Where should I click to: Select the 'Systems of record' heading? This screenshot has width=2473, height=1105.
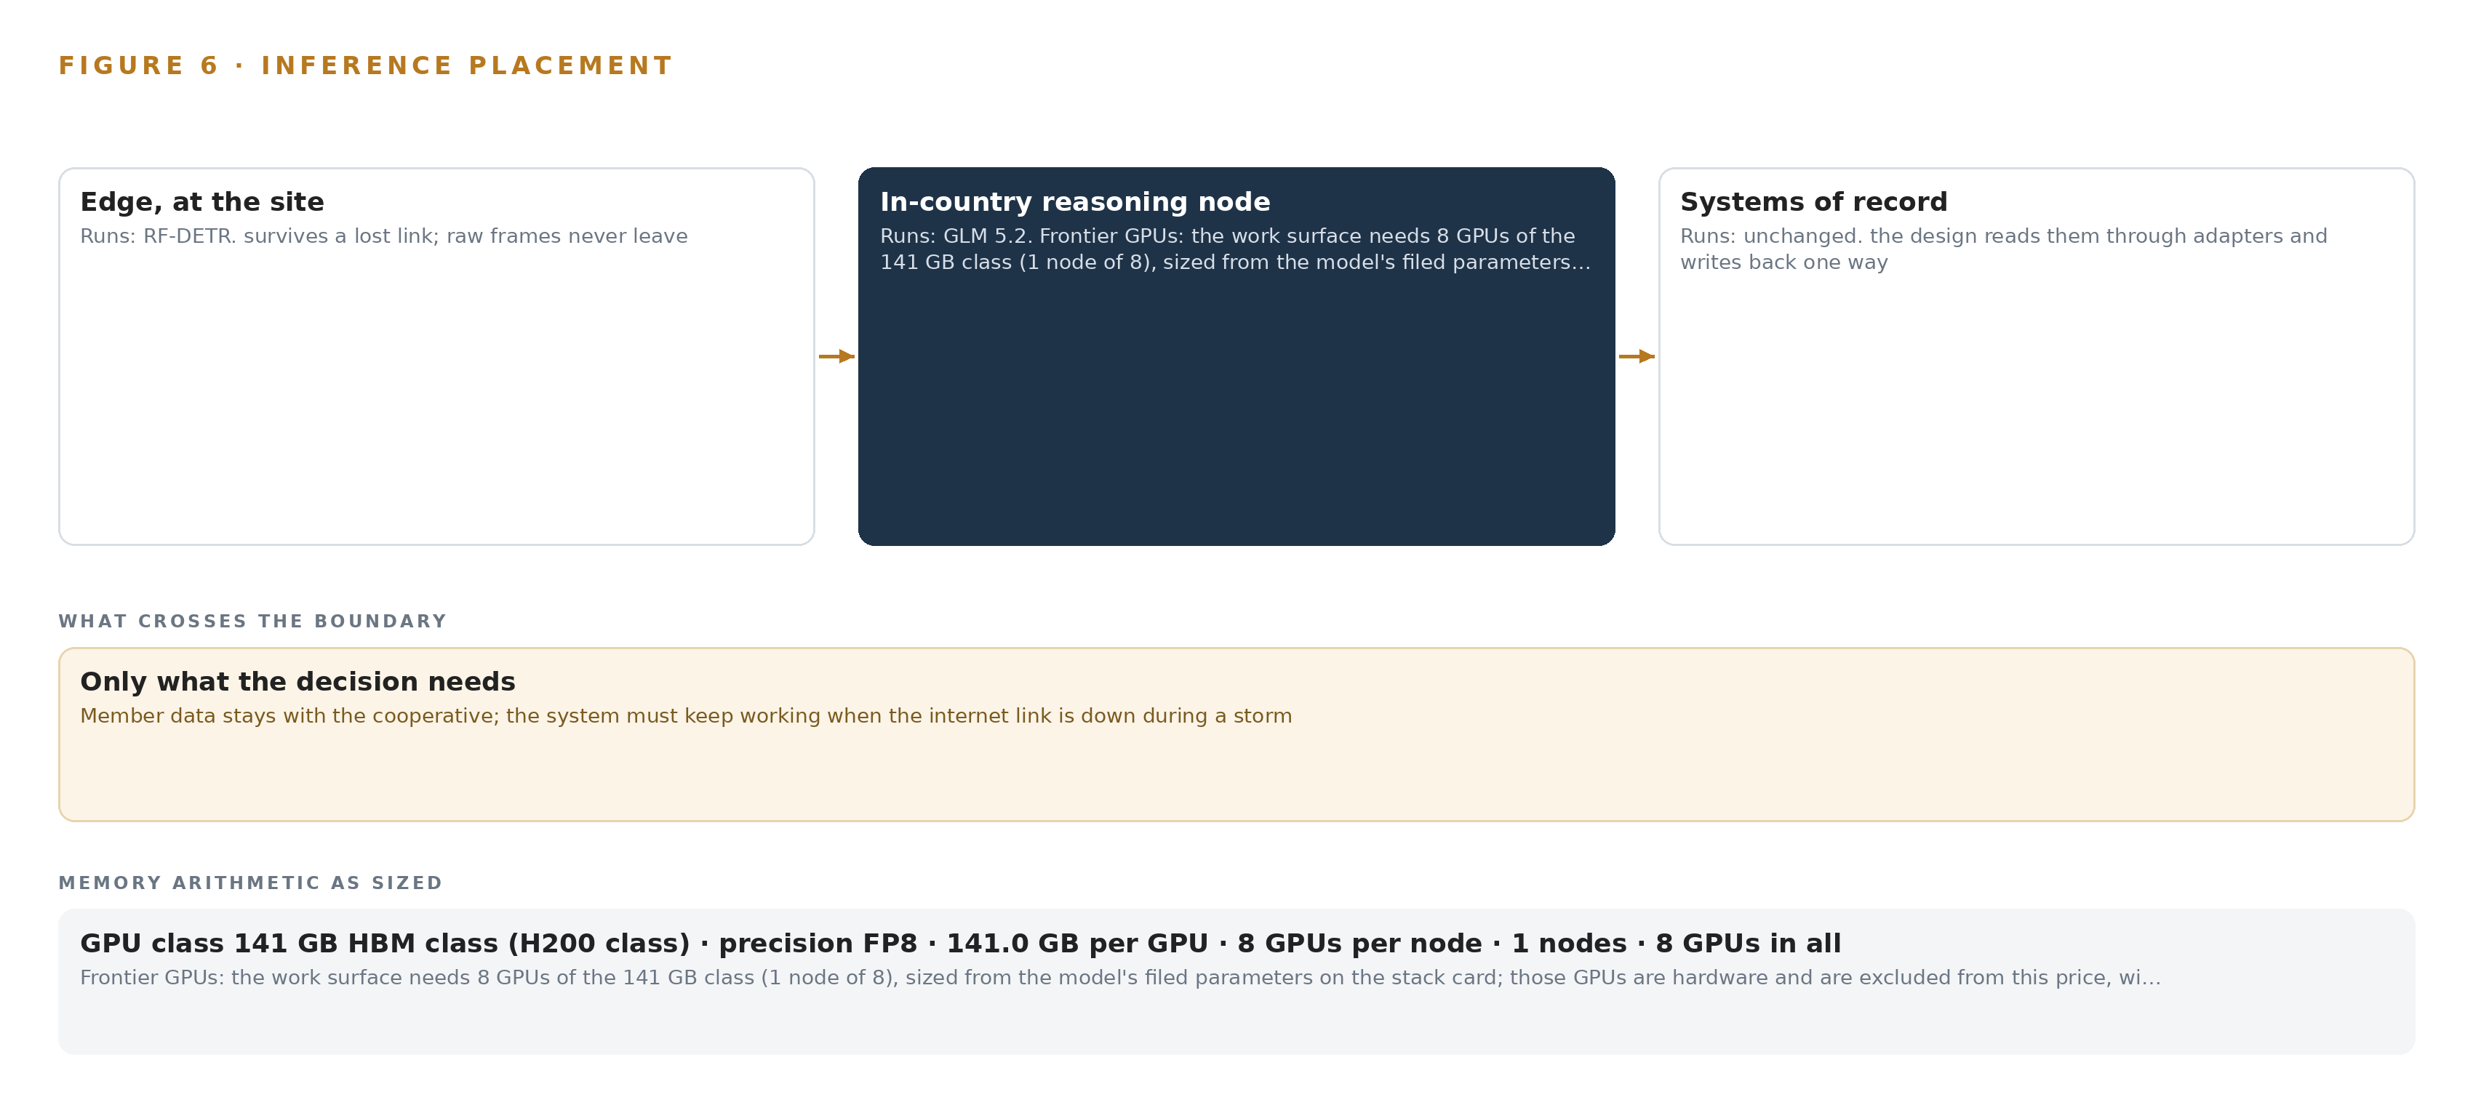click(1813, 201)
